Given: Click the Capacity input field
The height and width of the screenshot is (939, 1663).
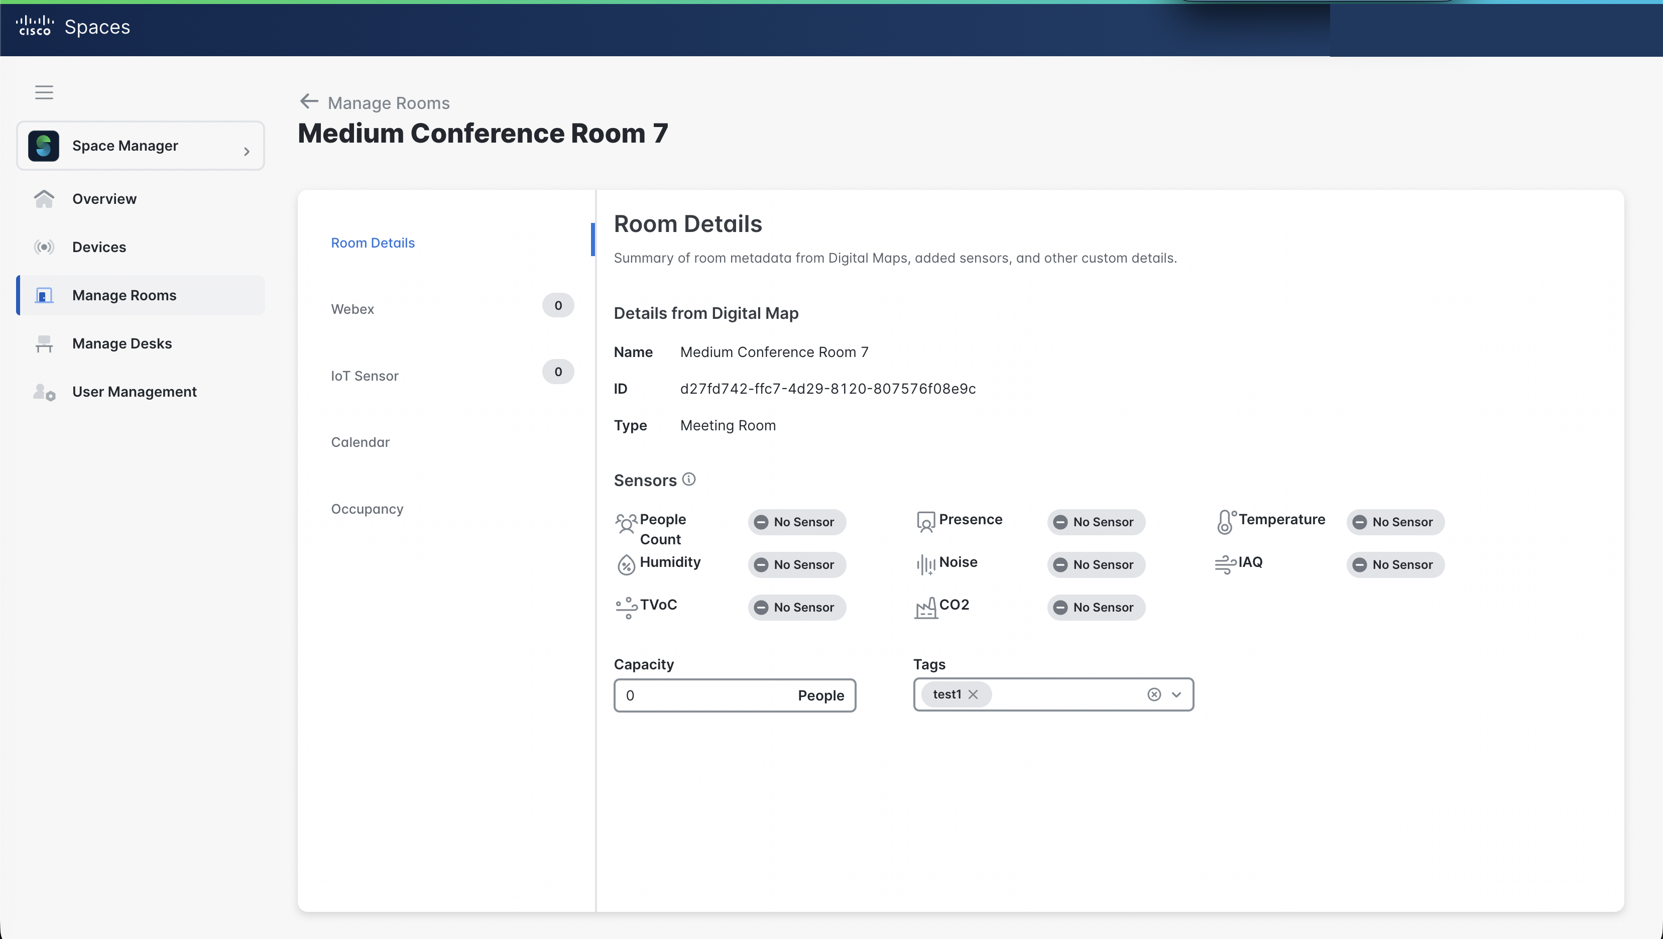Looking at the screenshot, I should click(735, 695).
